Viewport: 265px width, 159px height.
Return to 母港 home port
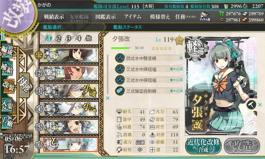[24, 85]
